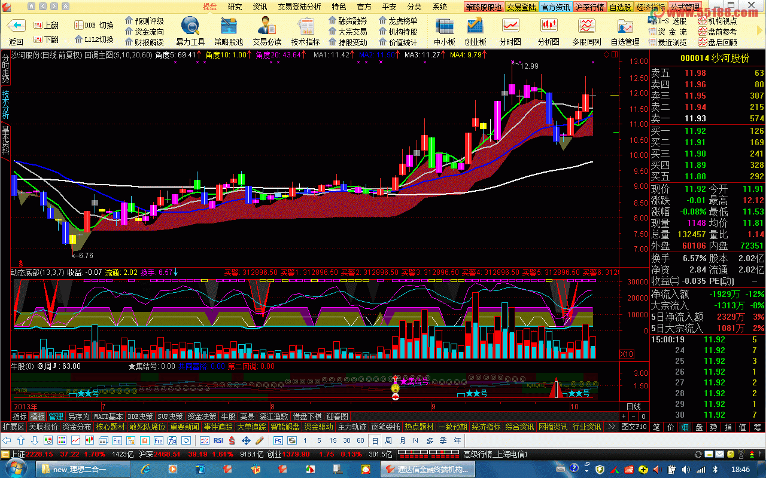Open the 技术分析 side tab
Image resolution: width=766 pixels, height=478 pixels.
pyautogui.click(x=5, y=104)
